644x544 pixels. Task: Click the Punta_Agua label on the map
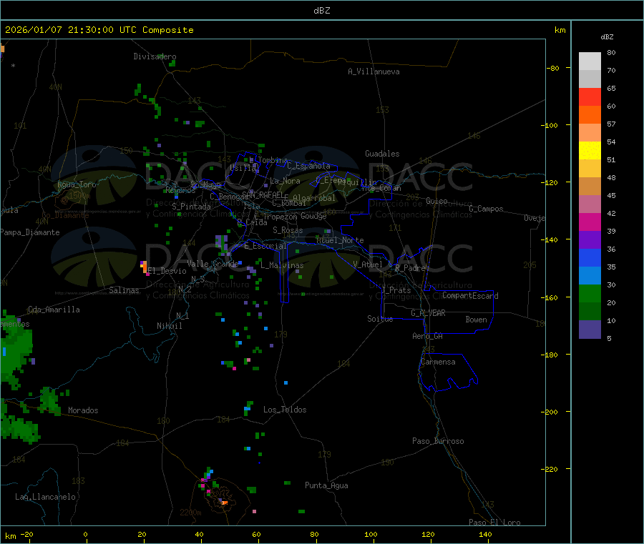(x=326, y=485)
